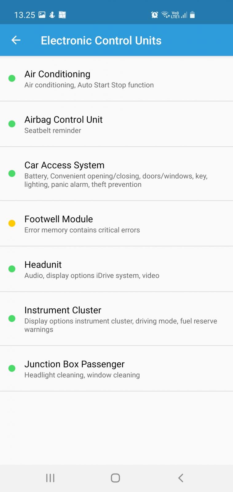
Task: Open the Air Conditioning control unit
Action: click(x=116, y=79)
